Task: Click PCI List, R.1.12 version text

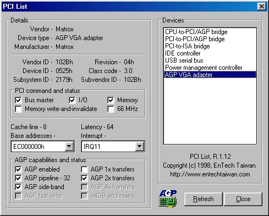Action: click(x=210, y=157)
